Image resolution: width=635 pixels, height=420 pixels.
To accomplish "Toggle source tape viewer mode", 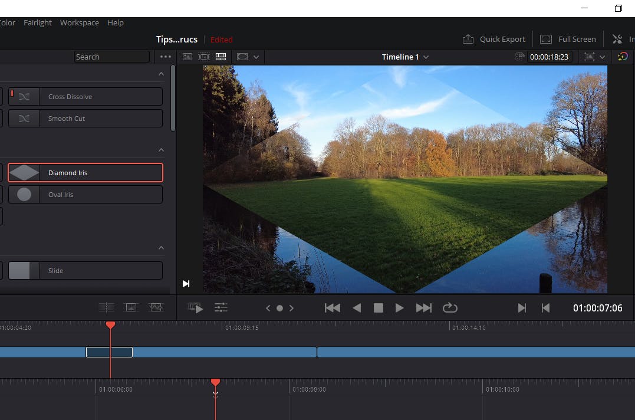I will [x=204, y=57].
